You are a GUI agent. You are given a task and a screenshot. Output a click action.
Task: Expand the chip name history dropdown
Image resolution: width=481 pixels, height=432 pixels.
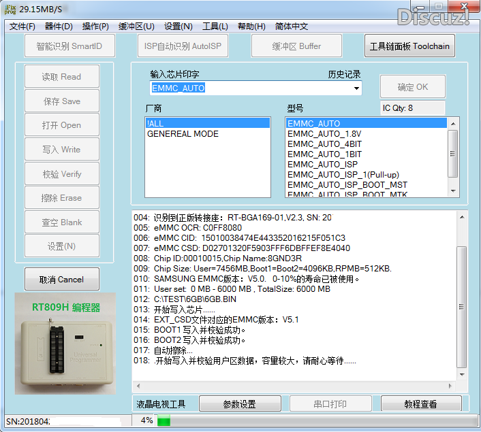coord(356,88)
